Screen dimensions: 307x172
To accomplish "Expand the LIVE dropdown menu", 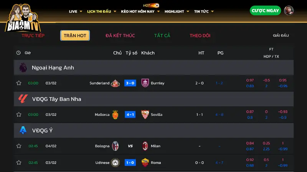I will coord(76,11).
